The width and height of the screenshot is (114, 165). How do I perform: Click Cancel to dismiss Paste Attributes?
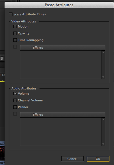pos(72,159)
